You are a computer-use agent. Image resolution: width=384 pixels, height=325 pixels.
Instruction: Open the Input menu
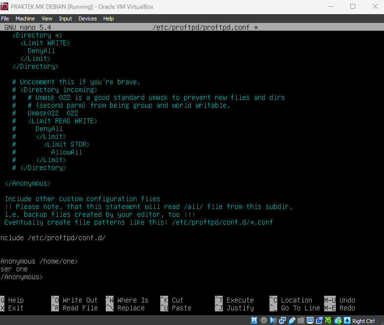tap(65, 19)
